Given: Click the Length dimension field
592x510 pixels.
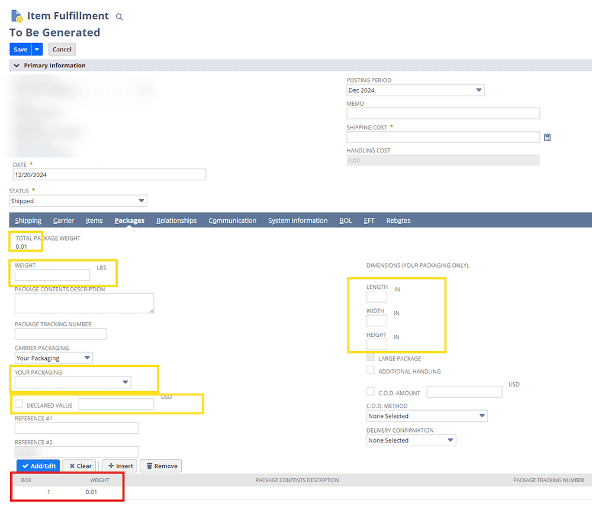Looking at the screenshot, I should click(x=377, y=297).
